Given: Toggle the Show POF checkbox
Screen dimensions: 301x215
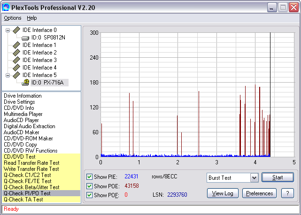Looking at the screenshot, I should pos(89,195).
